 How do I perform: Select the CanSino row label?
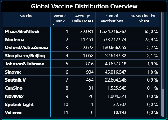pos(14,88)
